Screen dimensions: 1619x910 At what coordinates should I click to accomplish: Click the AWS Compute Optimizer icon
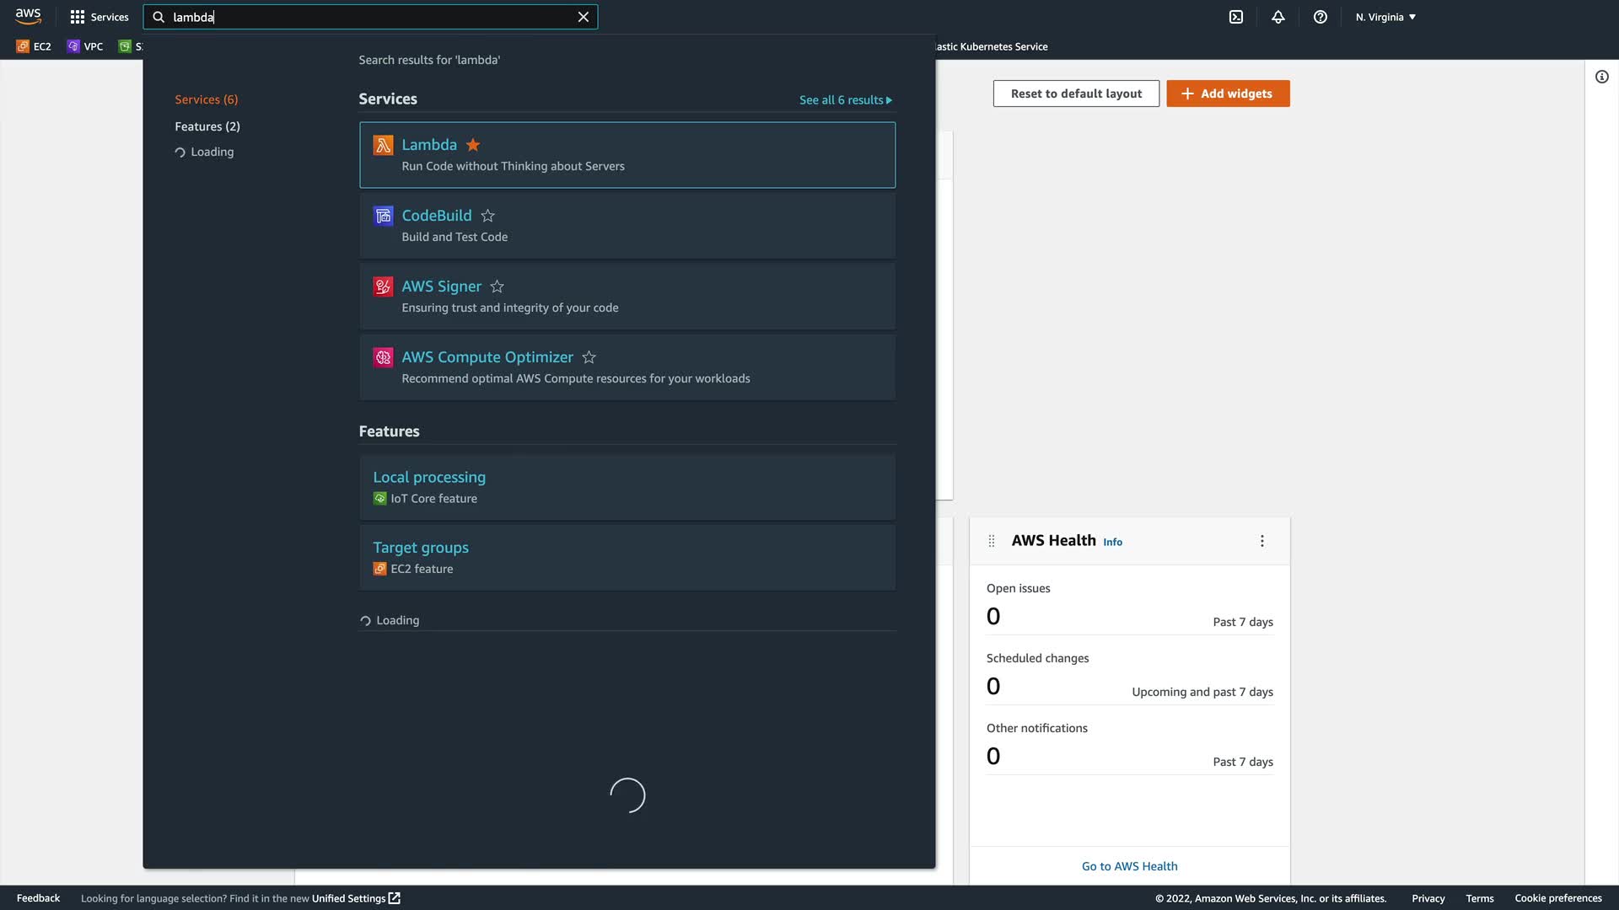coord(383,357)
